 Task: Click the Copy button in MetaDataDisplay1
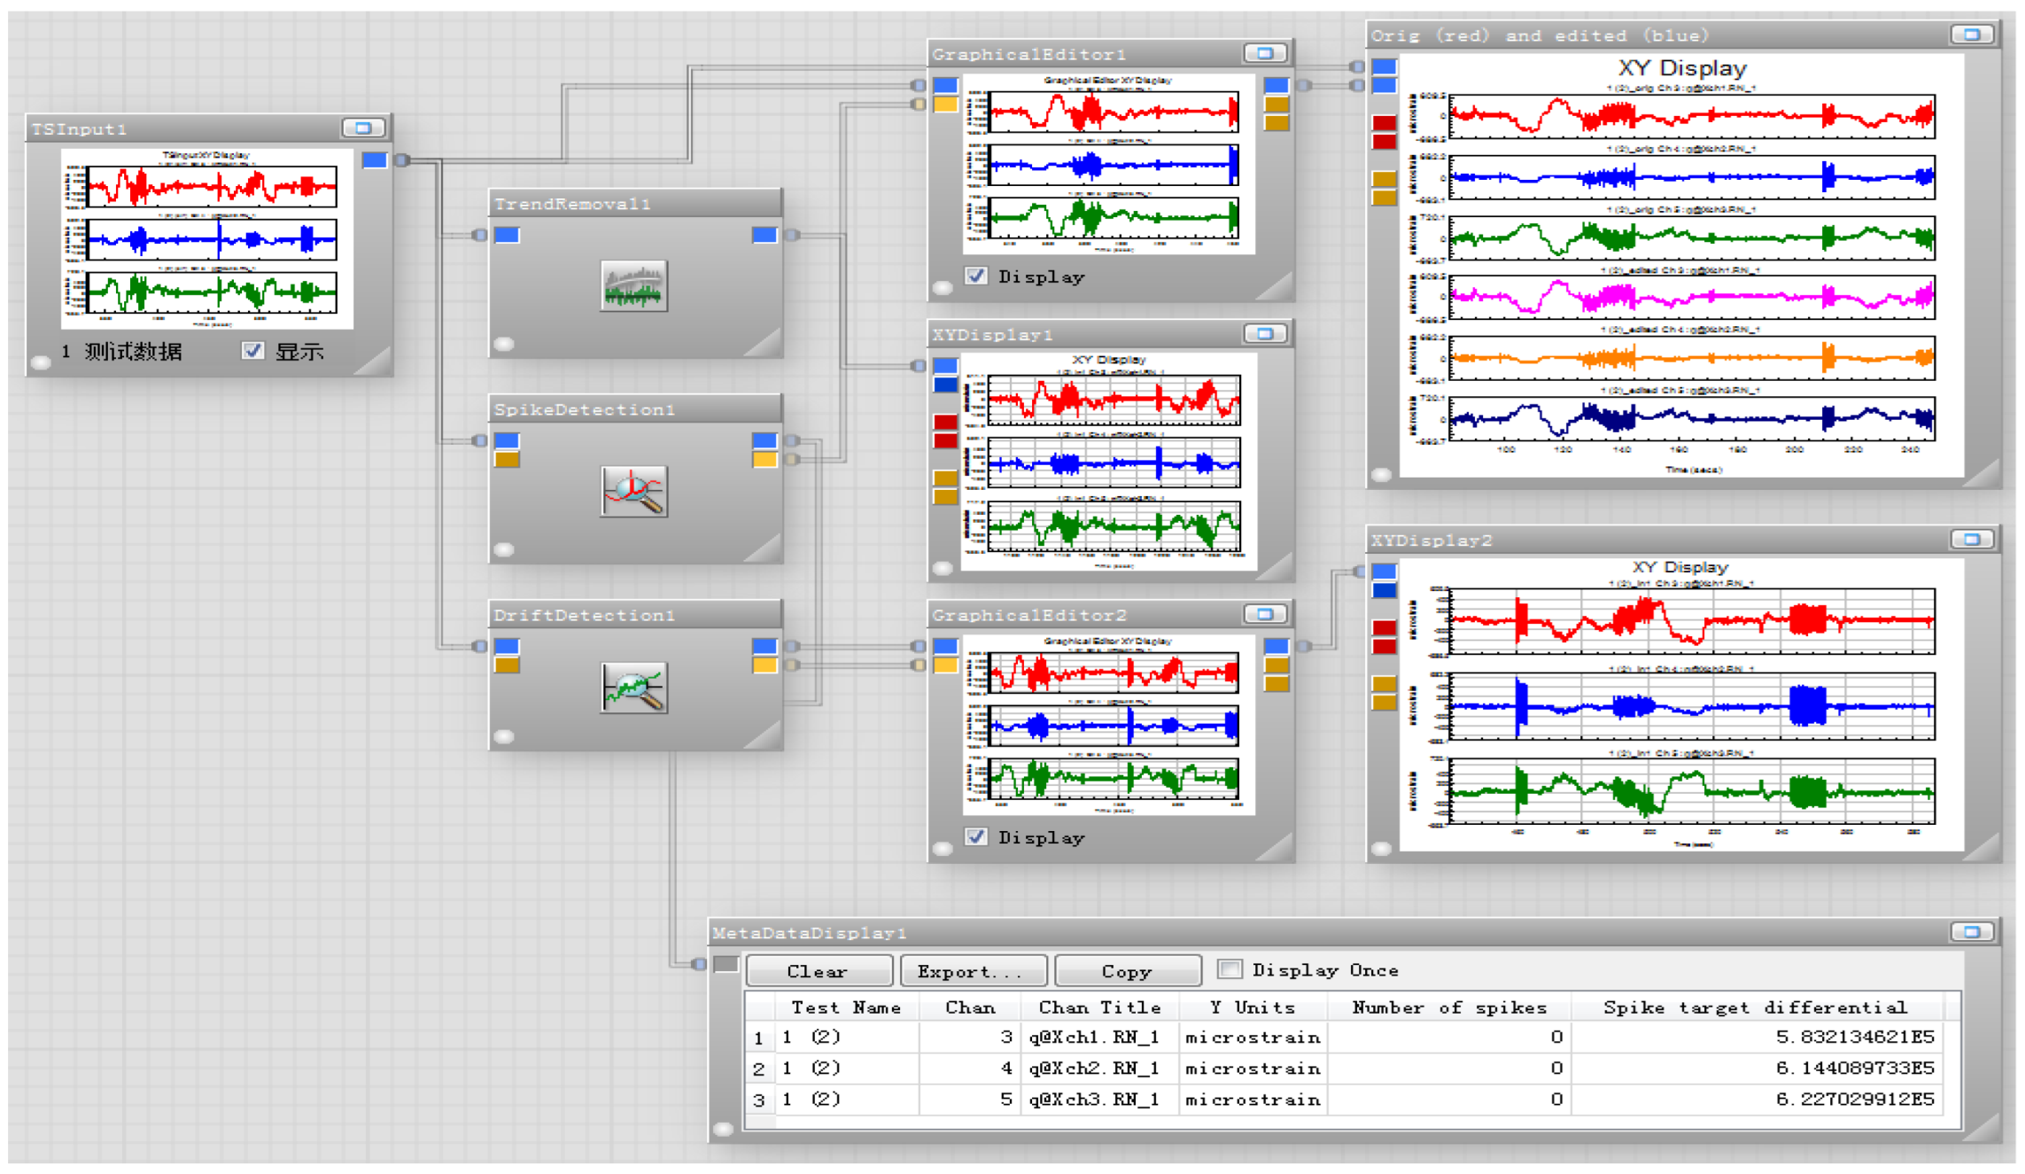click(1126, 971)
